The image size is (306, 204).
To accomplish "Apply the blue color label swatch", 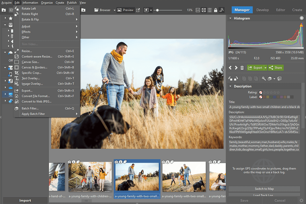I will pos(274,97).
